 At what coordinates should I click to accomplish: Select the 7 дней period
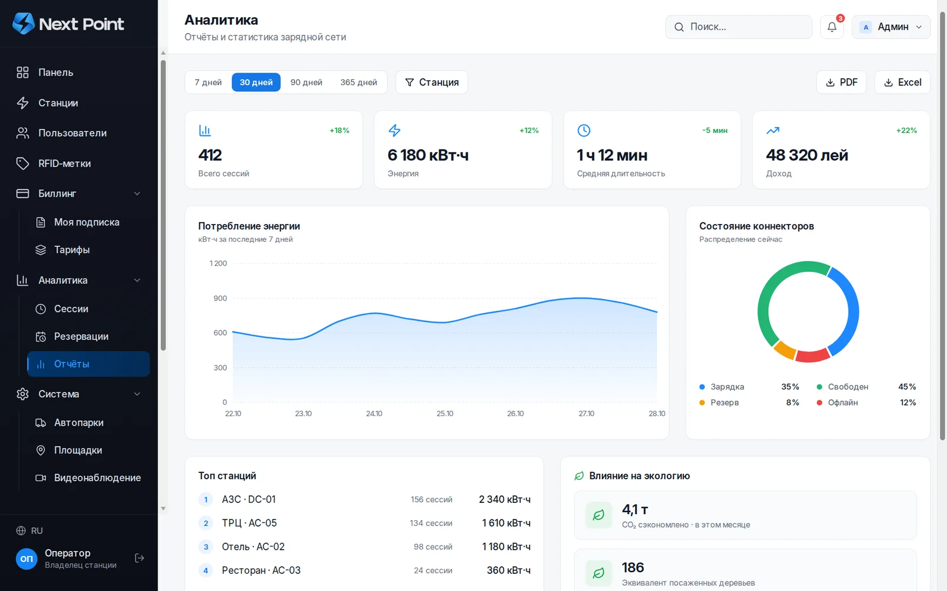coord(208,82)
